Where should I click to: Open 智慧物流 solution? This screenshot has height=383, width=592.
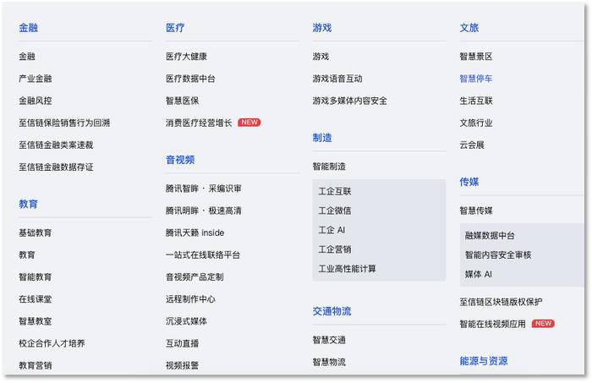coord(329,362)
